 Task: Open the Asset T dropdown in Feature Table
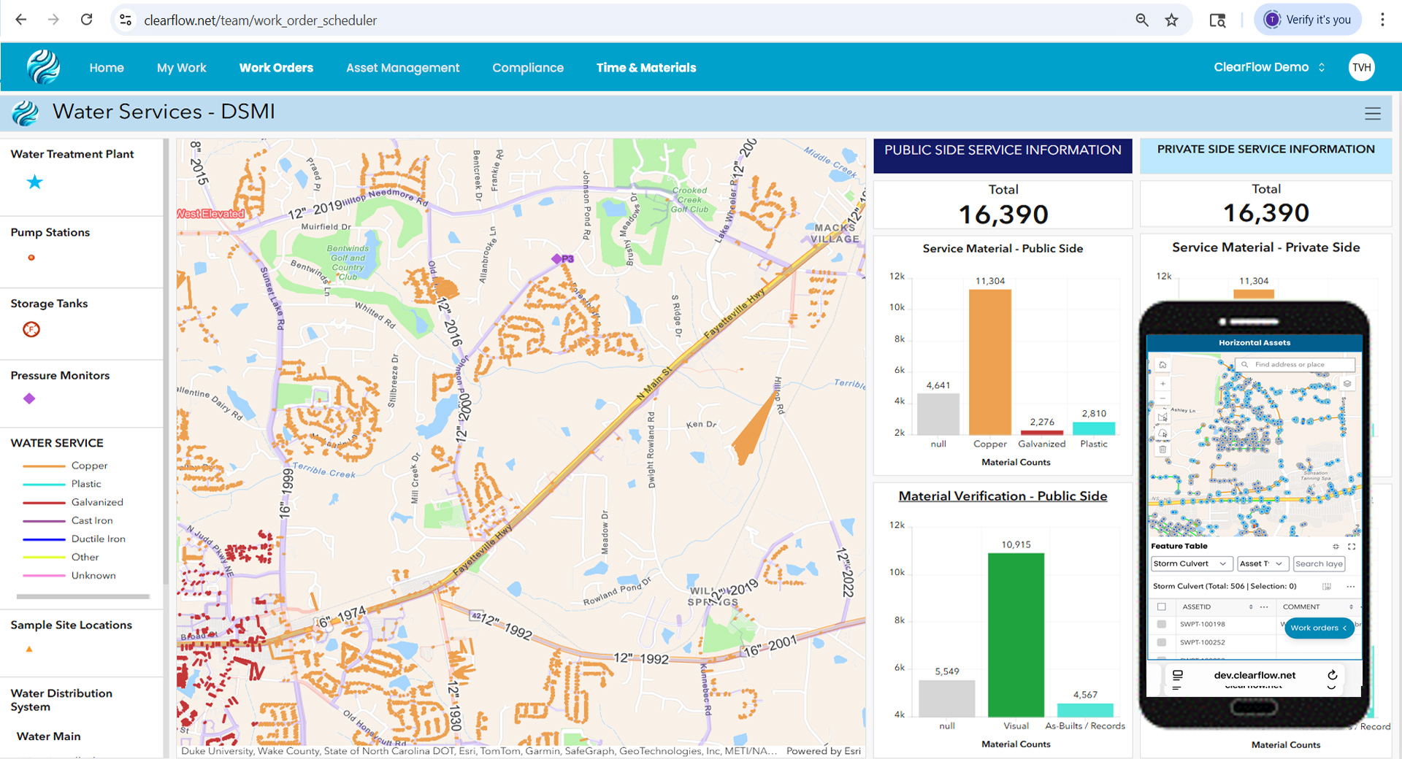(x=1262, y=563)
